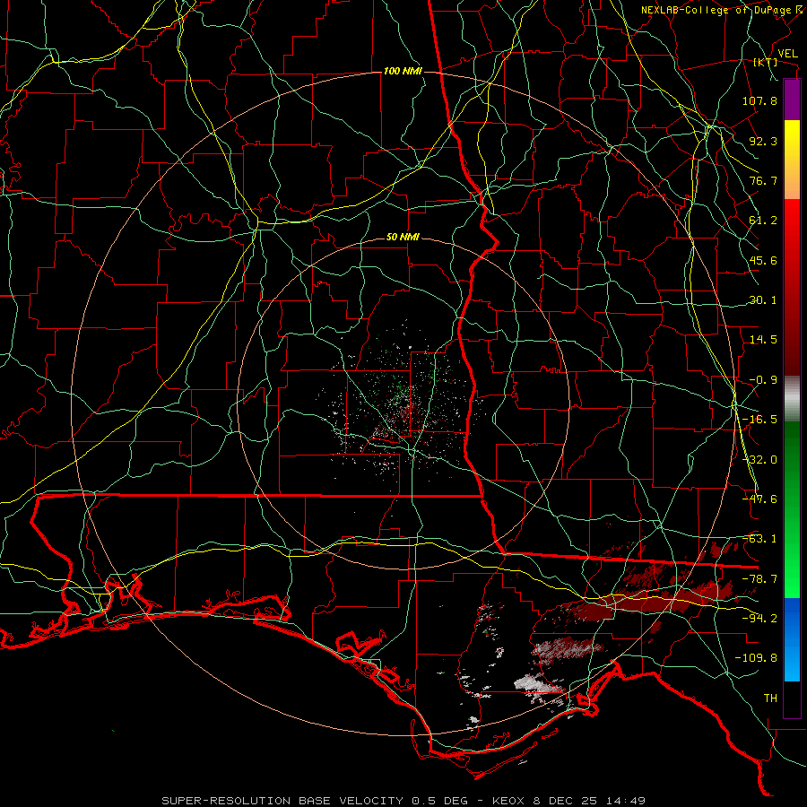Select the 61.2 scale value
The height and width of the screenshot is (807, 807).
coord(763,221)
